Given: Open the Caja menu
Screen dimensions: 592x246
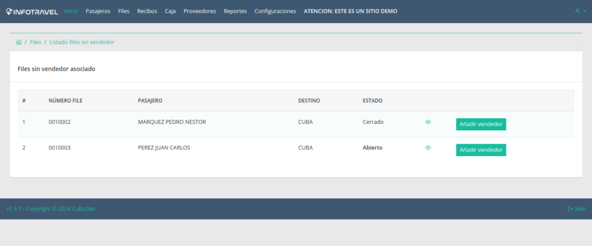Looking at the screenshot, I should pos(171,12).
